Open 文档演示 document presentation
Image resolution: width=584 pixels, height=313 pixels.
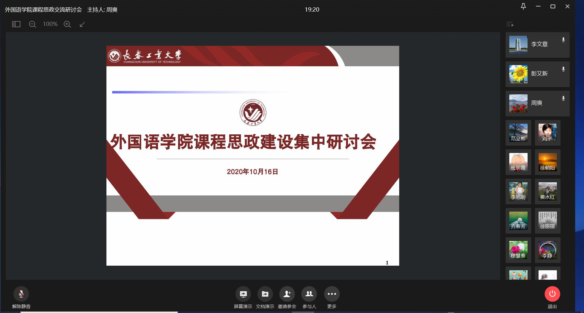pos(265,294)
